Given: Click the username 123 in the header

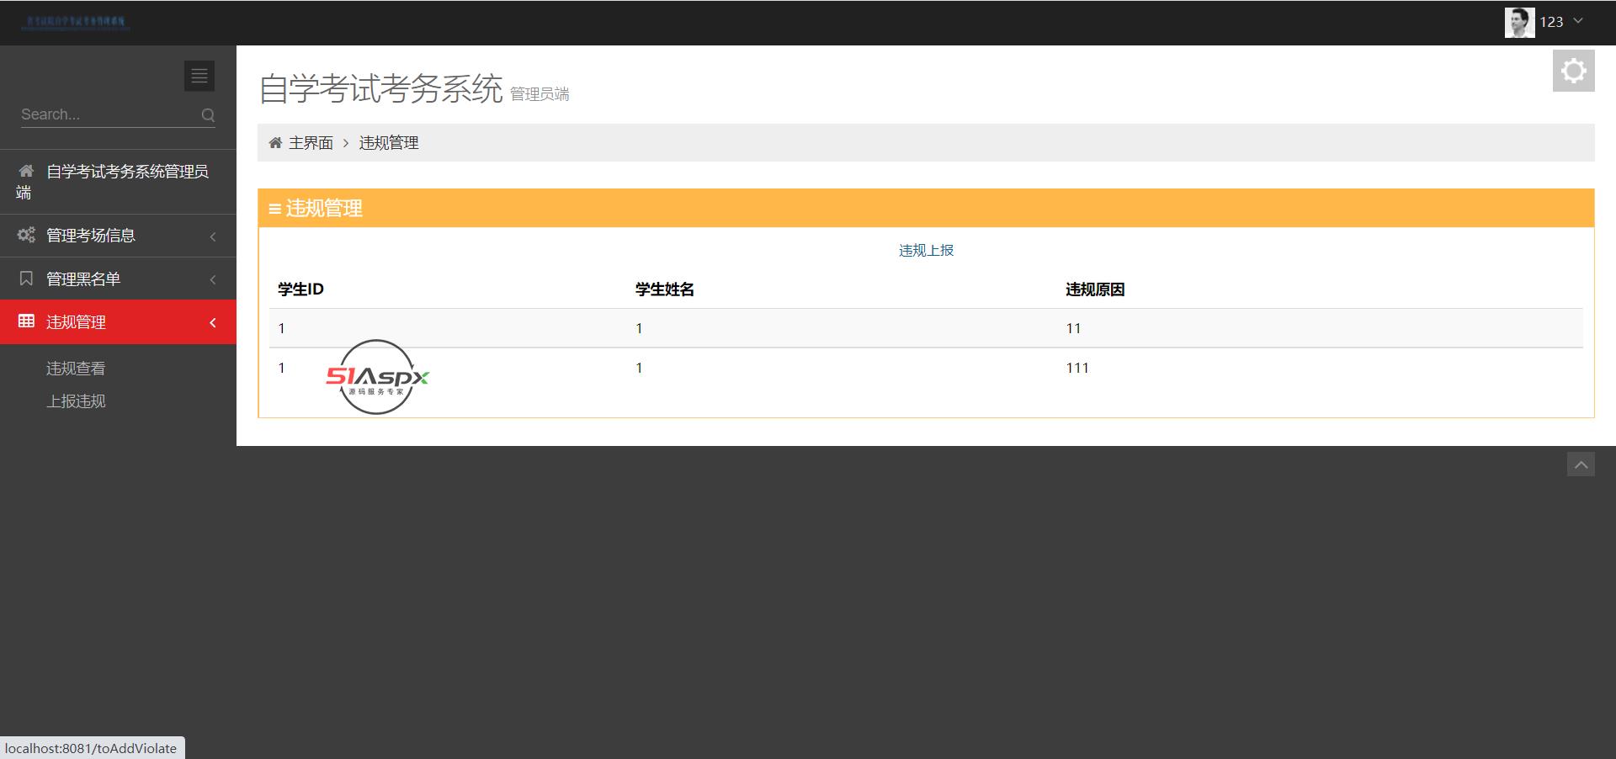Looking at the screenshot, I should [x=1551, y=22].
